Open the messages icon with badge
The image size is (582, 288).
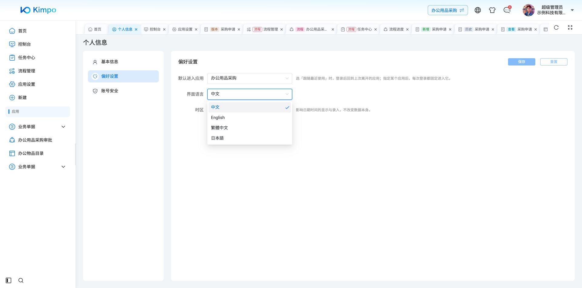(507, 10)
